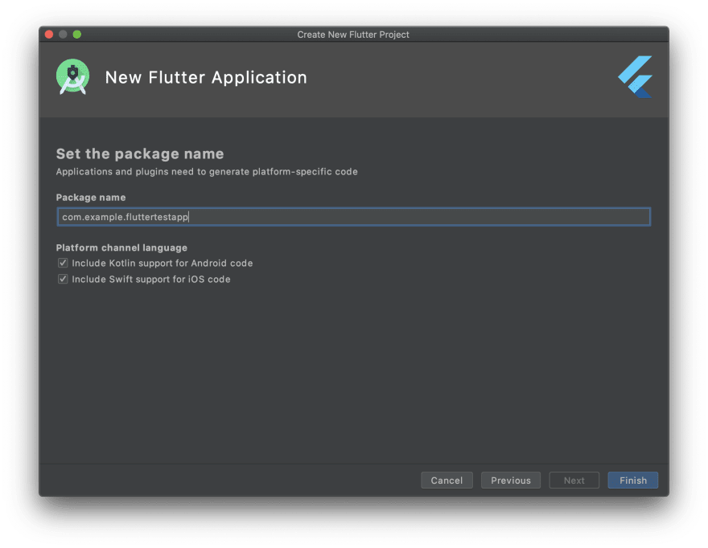Click the Android Studio logo icon
This screenshot has width=708, height=548.
pyautogui.click(x=72, y=76)
